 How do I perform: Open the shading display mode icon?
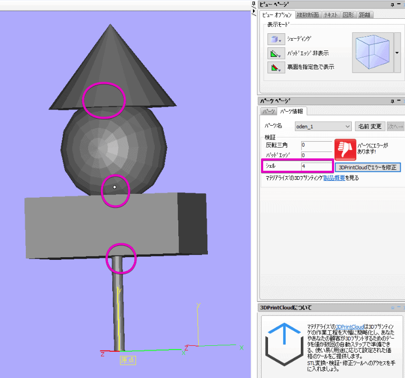click(x=276, y=40)
